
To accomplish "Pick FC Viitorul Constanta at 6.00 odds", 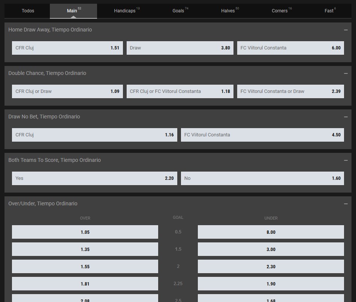I will [x=291, y=48].
